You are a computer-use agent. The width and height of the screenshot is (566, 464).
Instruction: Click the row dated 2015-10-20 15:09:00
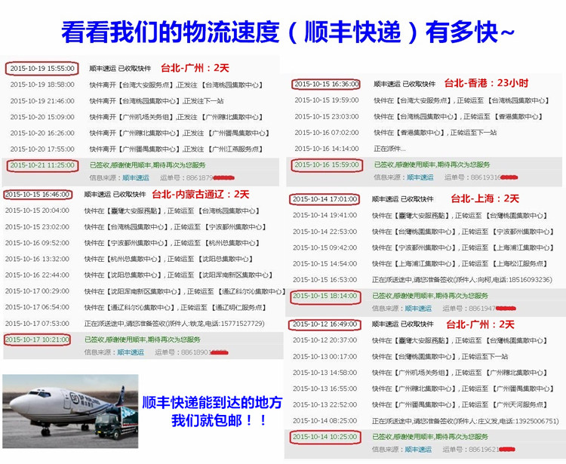[x=137, y=117]
